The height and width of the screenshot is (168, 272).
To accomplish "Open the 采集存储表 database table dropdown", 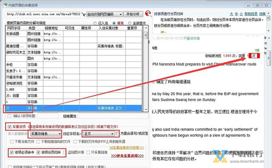I will [46, 134].
